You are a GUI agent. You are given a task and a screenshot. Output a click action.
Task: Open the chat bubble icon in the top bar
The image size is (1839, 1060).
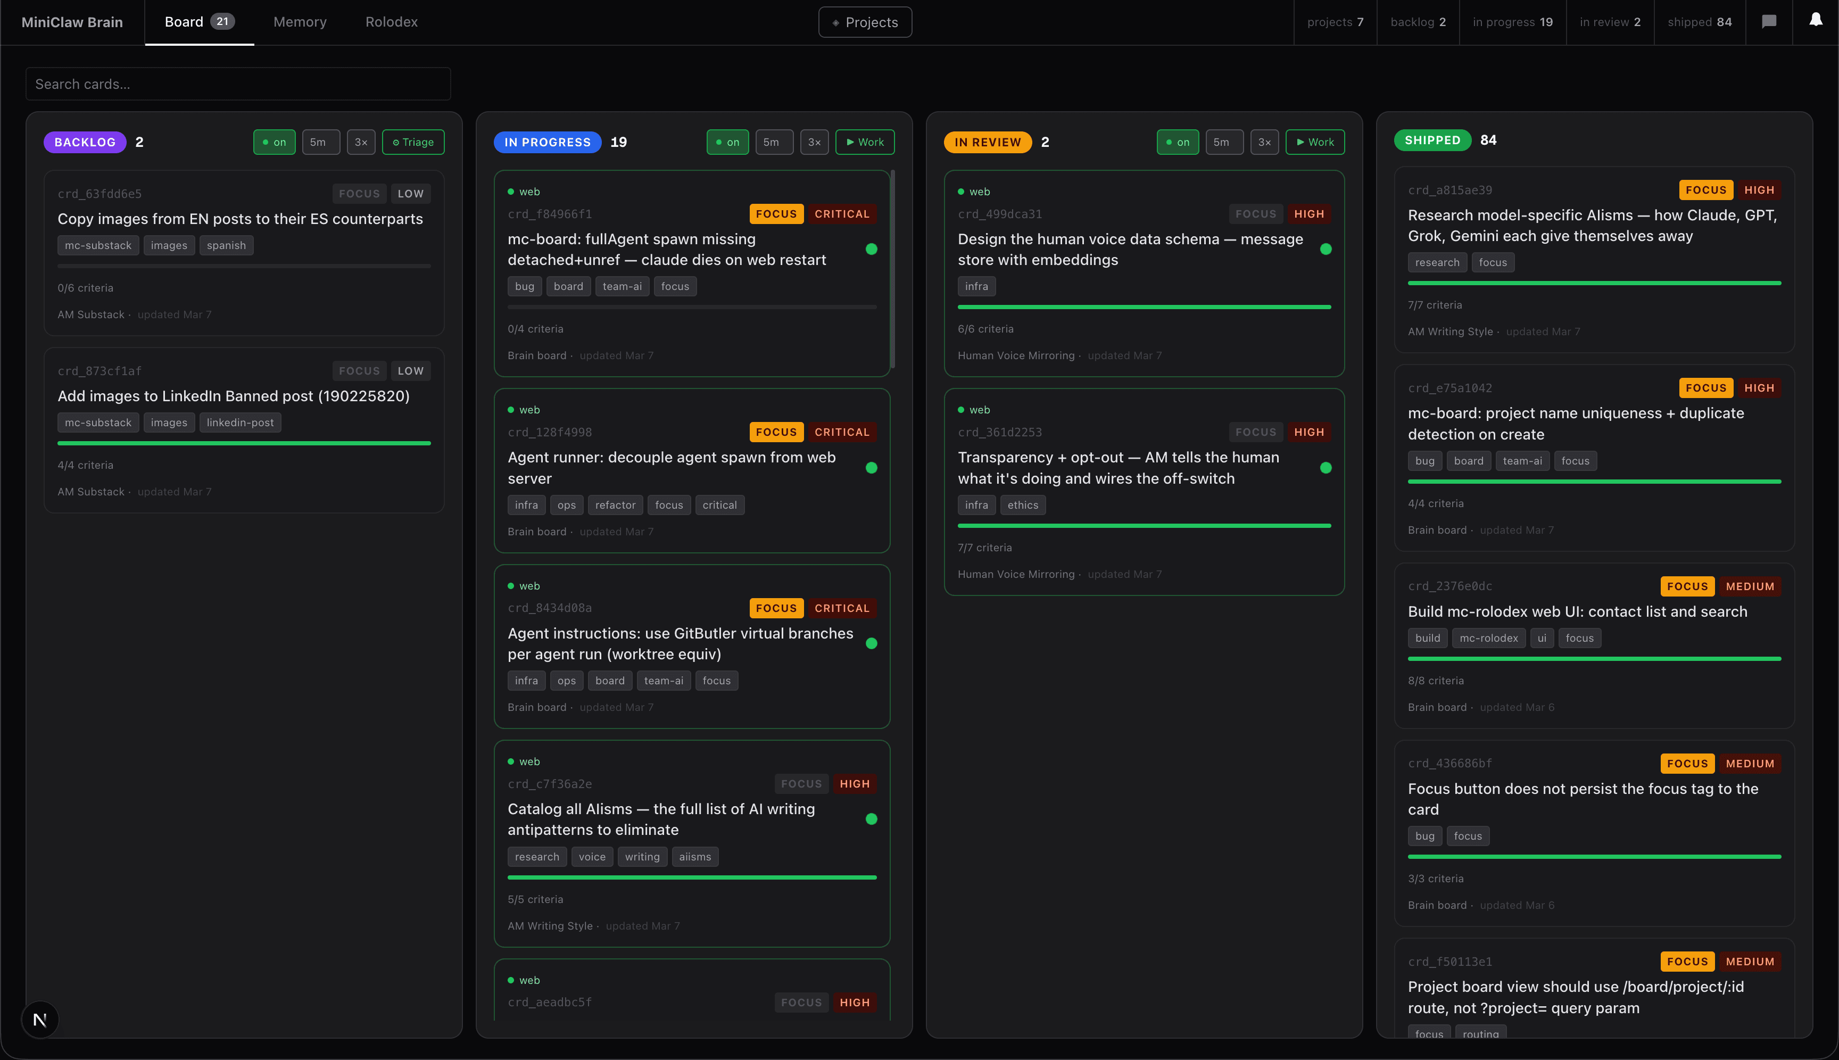tap(1768, 22)
